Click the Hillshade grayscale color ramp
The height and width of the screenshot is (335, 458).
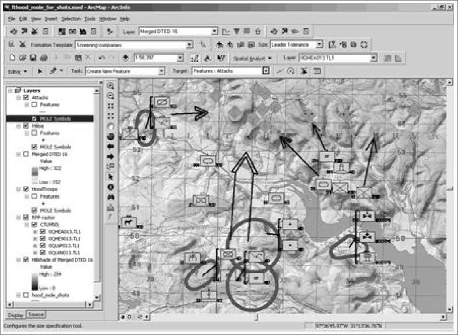[35, 281]
